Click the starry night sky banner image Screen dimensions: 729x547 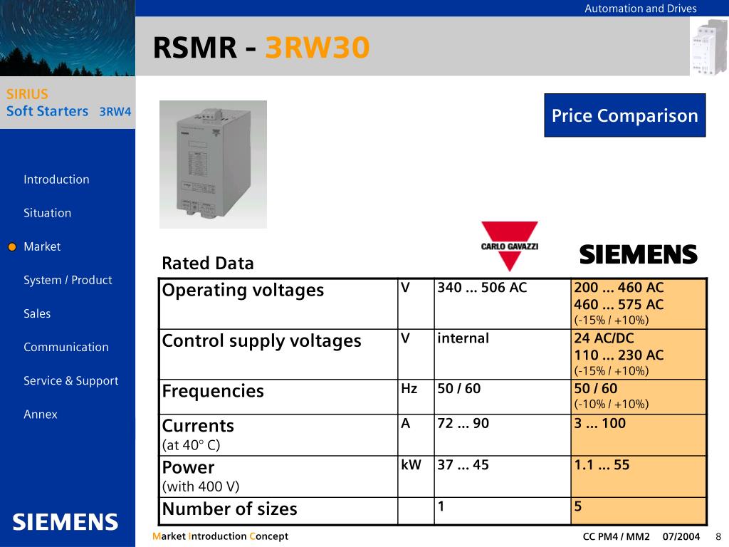pyautogui.click(x=68, y=38)
